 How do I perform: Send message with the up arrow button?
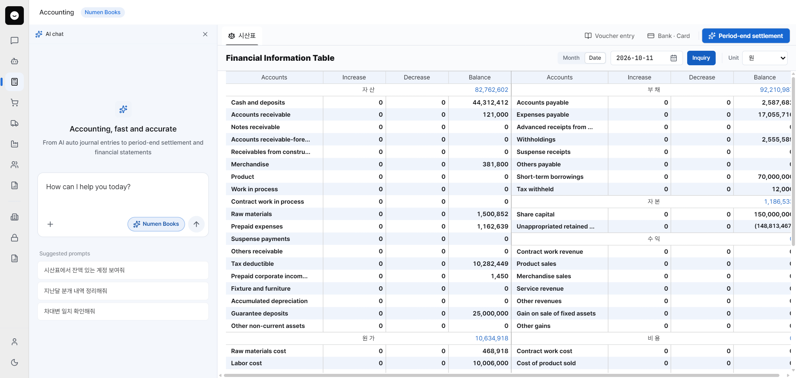(x=196, y=224)
